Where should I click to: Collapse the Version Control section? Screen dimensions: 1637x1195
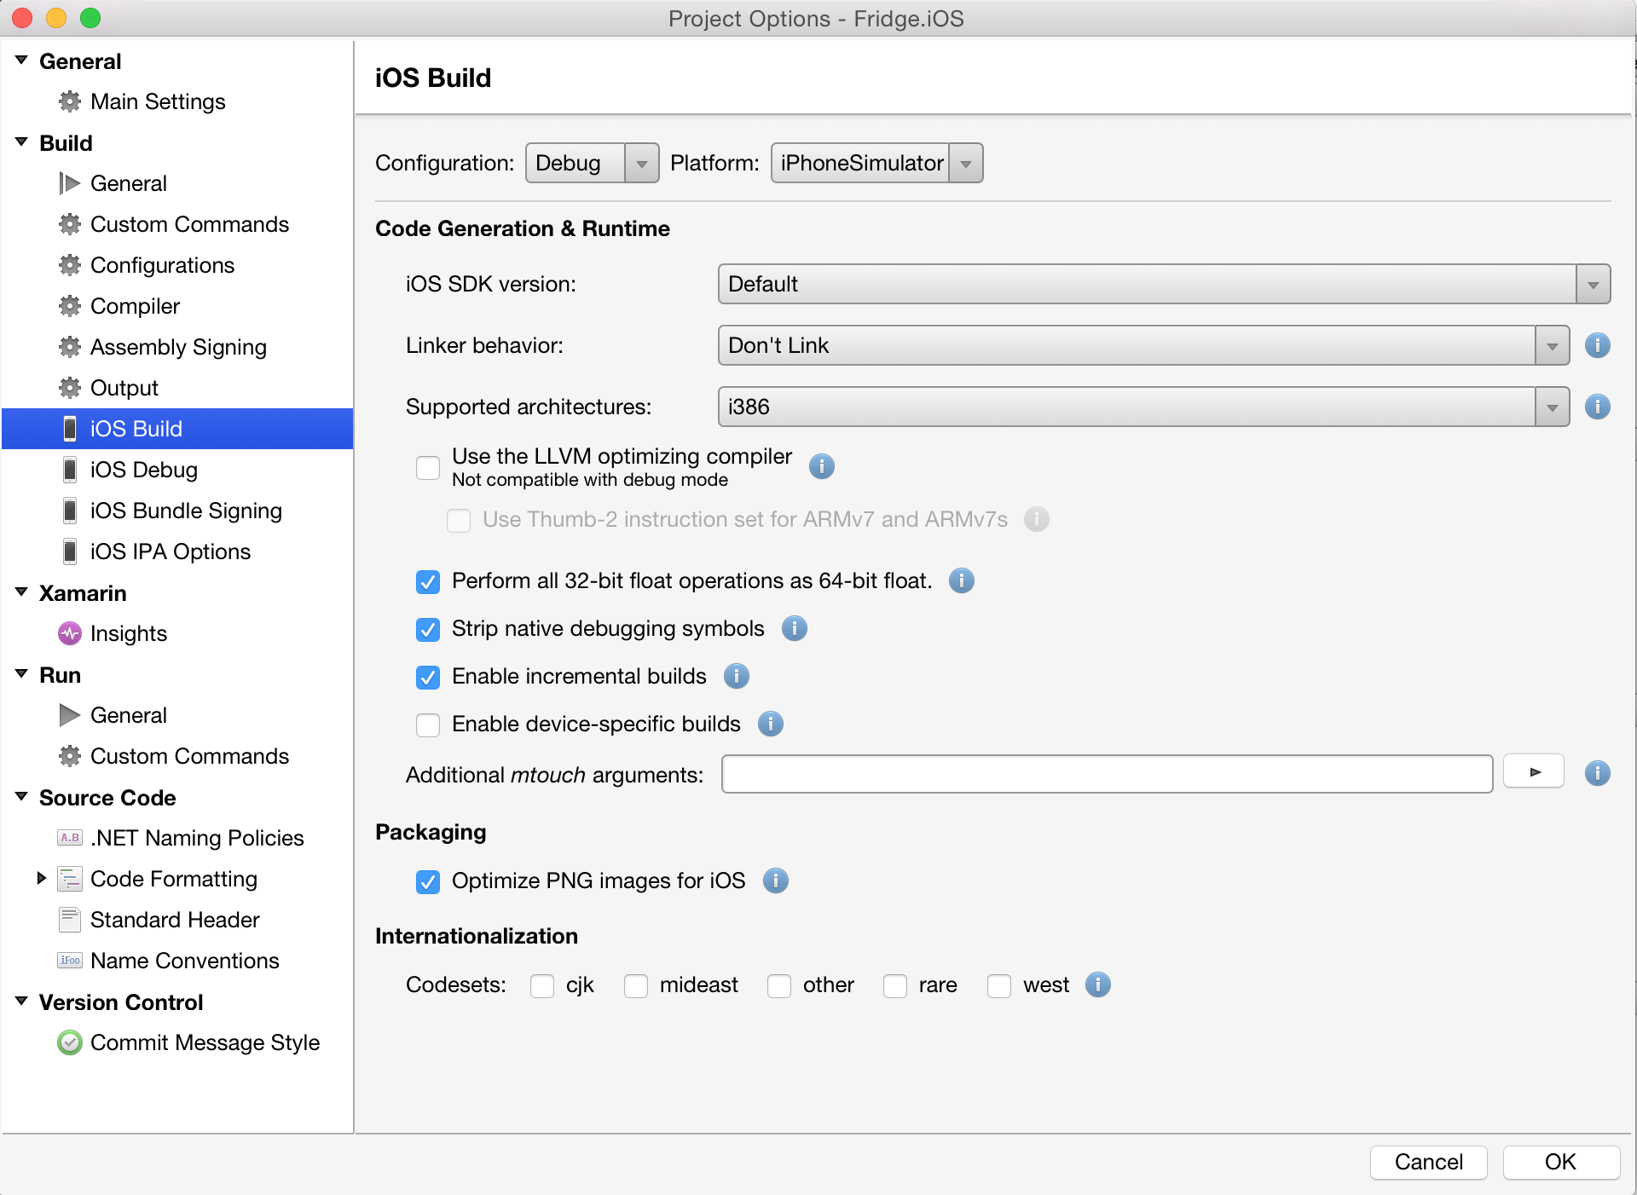(20, 1002)
